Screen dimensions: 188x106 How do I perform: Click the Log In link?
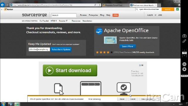150,15
